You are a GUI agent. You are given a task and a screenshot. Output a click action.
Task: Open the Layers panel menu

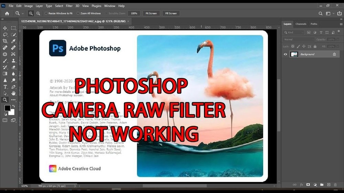[341, 24]
